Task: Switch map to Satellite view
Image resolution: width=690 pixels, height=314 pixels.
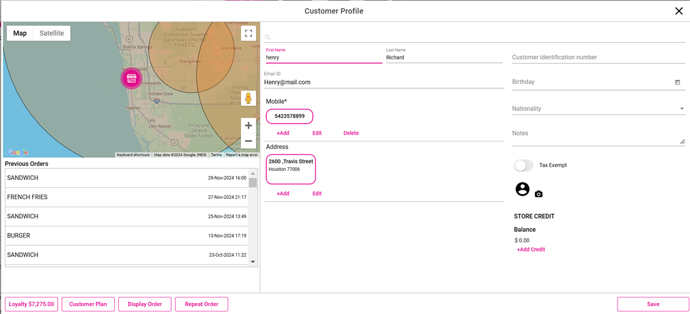Action: pos(52,33)
